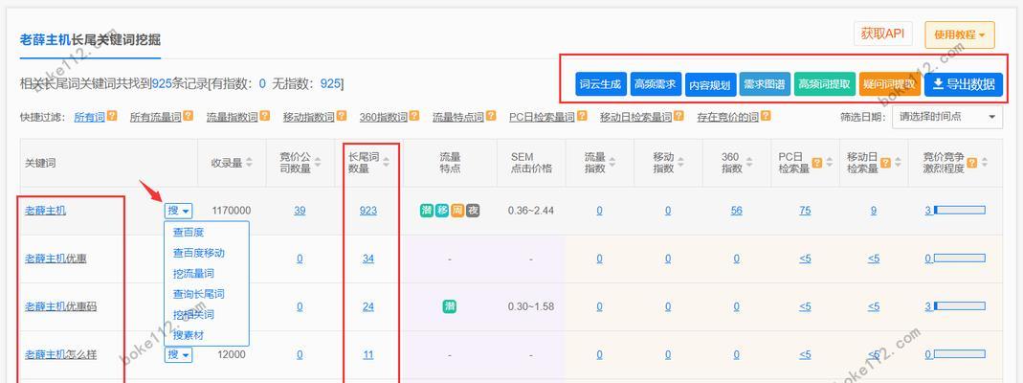Click 360 index value 56 link
The width and height of the screenshot is (1023, 383).
click(x=737, y=211)
